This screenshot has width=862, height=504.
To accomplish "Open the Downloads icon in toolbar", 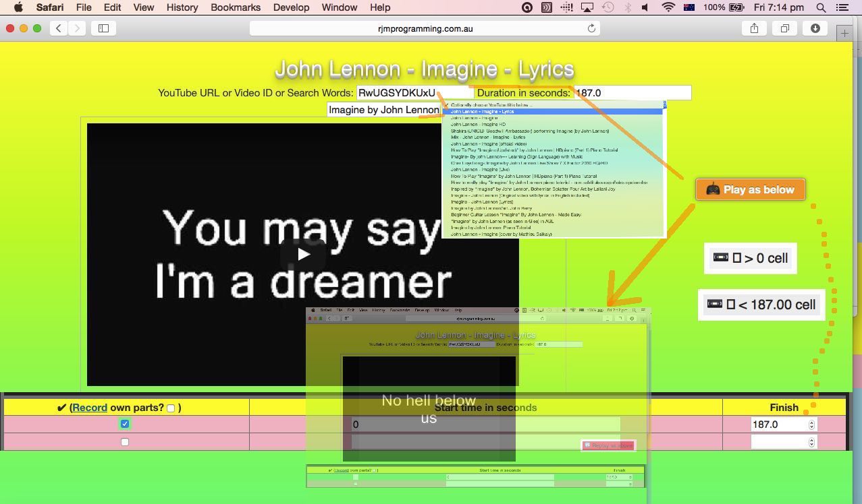I will click(x=815, y=28).
